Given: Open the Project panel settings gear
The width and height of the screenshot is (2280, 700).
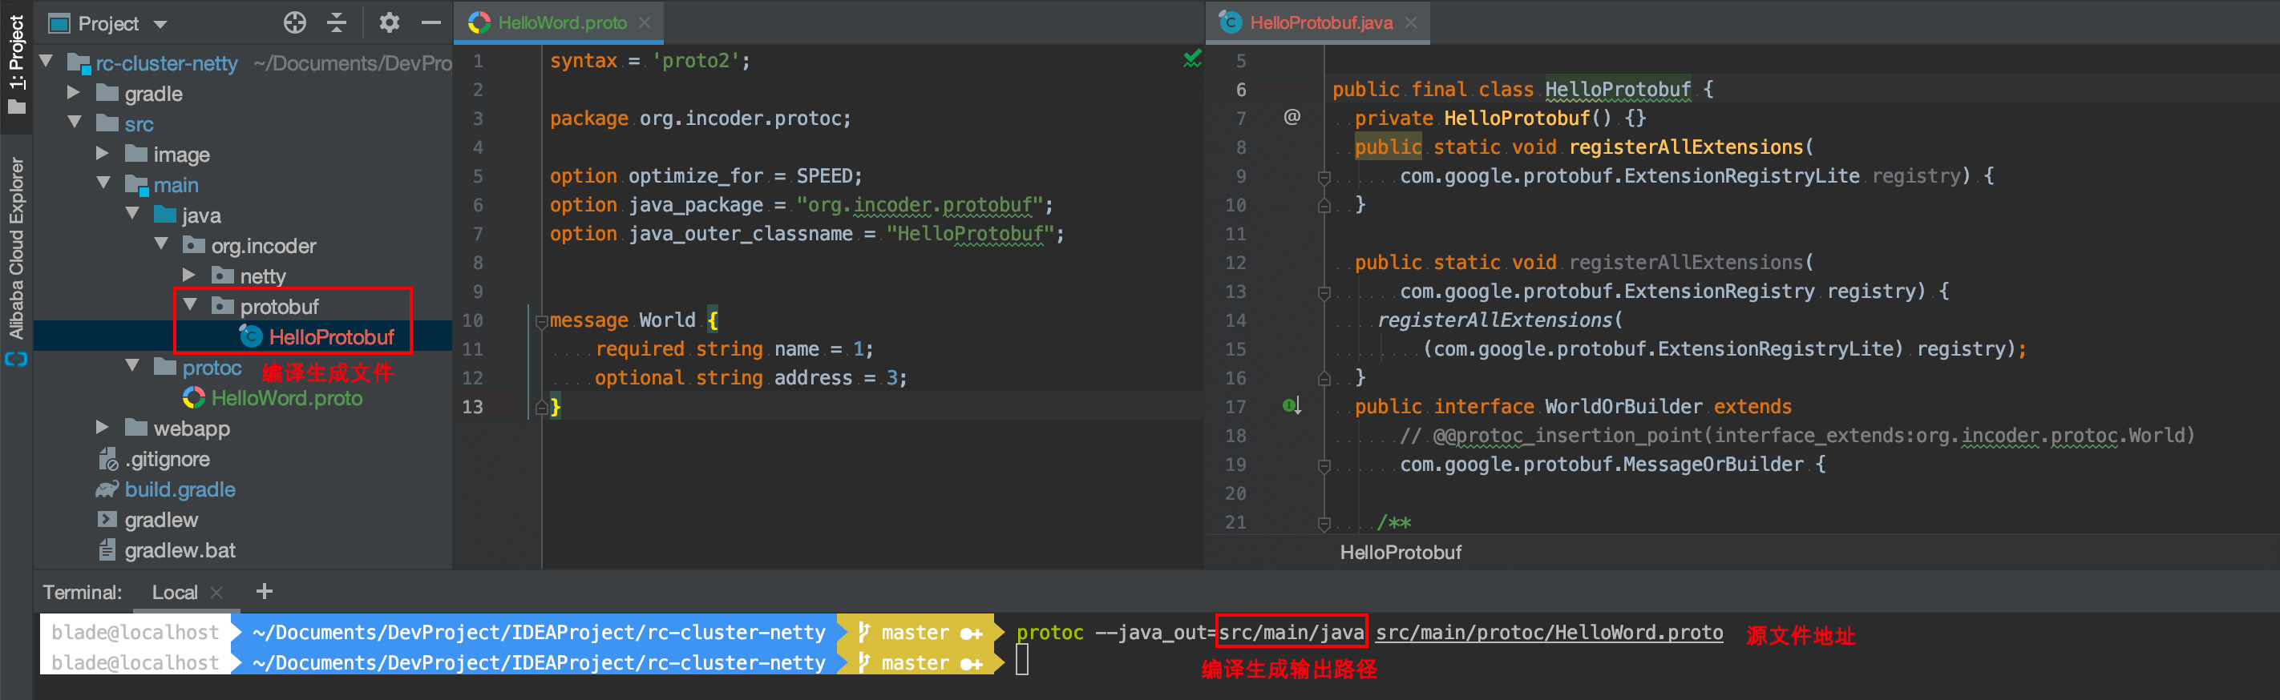Looking at the screenshot, I should (x=390, y=23).
